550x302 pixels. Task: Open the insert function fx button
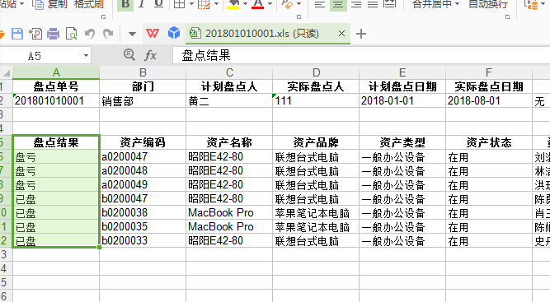pyautogui.click(x=150, y=55)
